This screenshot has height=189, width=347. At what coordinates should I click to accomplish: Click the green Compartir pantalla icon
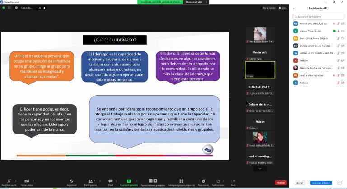pos(129,181)
